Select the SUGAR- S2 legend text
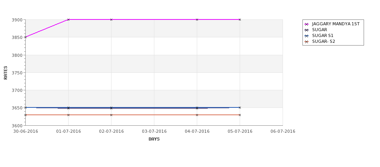This screenshot has width=380, height=167. pos(323,41)
